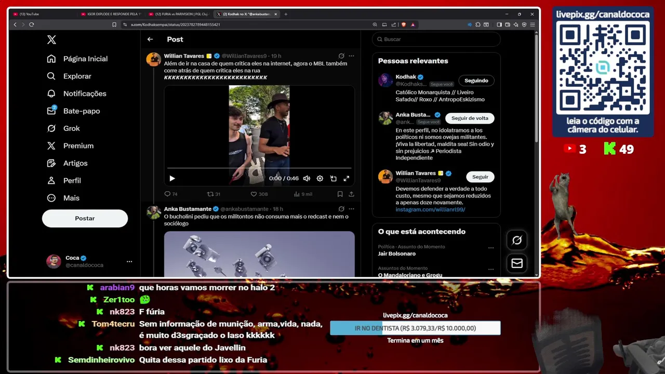Open Grok from the sidebar

click(63, 128)
